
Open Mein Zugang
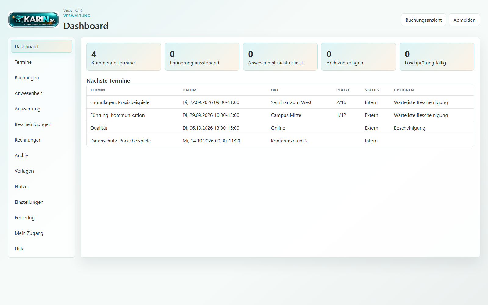pos(41,233)
